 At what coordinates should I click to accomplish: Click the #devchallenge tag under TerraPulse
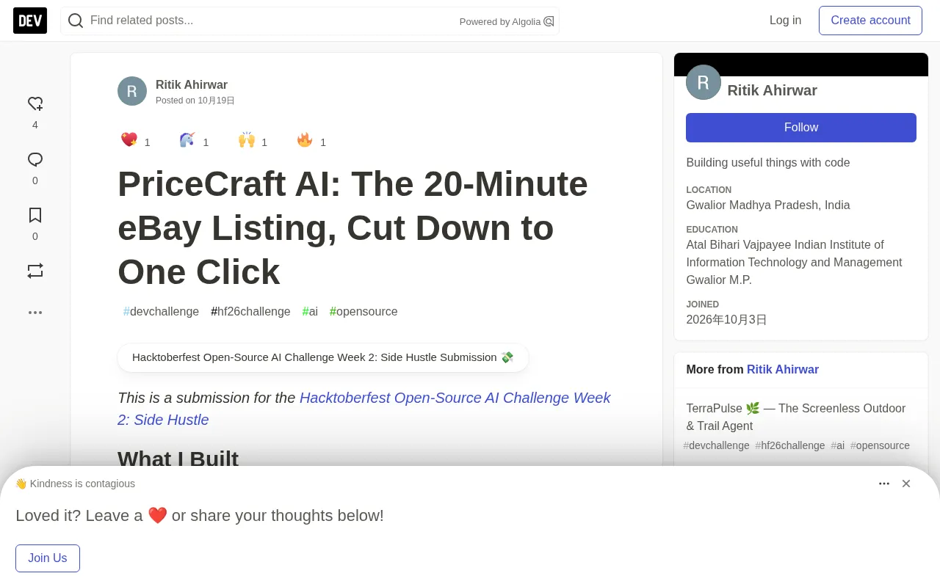tap(717, 445)
